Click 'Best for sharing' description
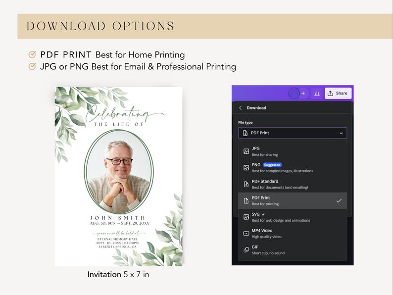 (265, 154)
